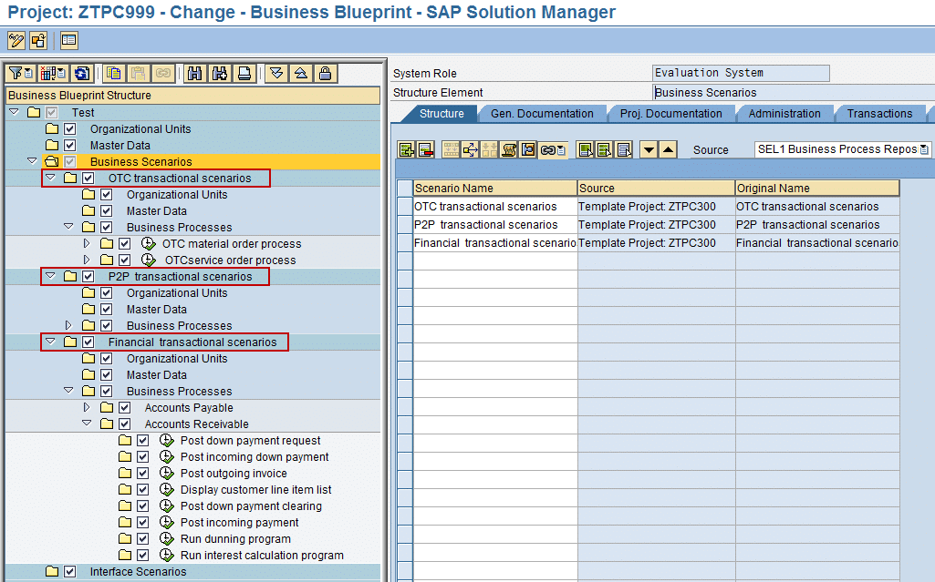Open the Find icon to search the structure
This screenshot has width=935, height=582.
pyautogui.click(x=195, y=73)
